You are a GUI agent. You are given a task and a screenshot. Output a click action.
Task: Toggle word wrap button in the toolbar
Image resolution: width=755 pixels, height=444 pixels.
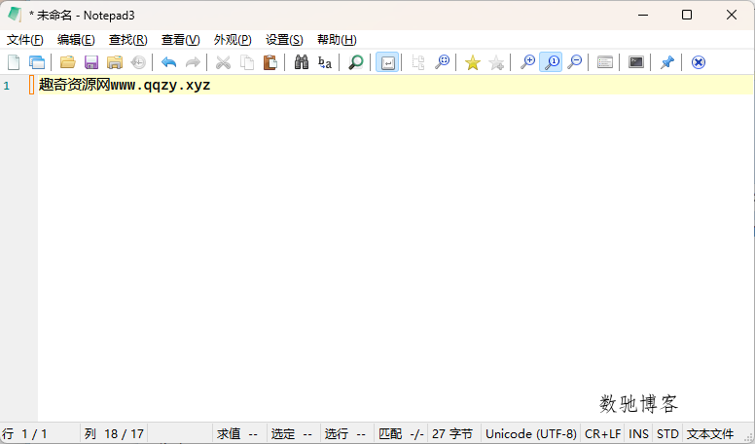point(387,62)
